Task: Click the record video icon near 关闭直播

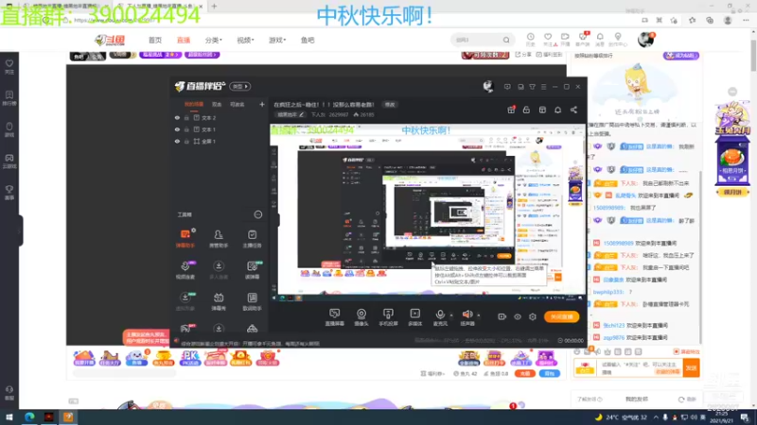Action: pyautogui.click(x=502, y=316)
